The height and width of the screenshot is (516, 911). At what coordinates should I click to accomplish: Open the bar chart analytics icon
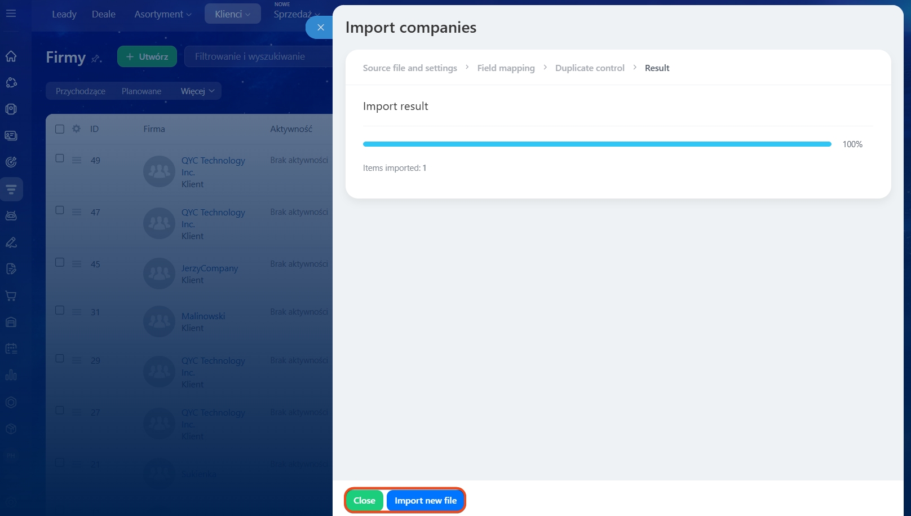11,375
